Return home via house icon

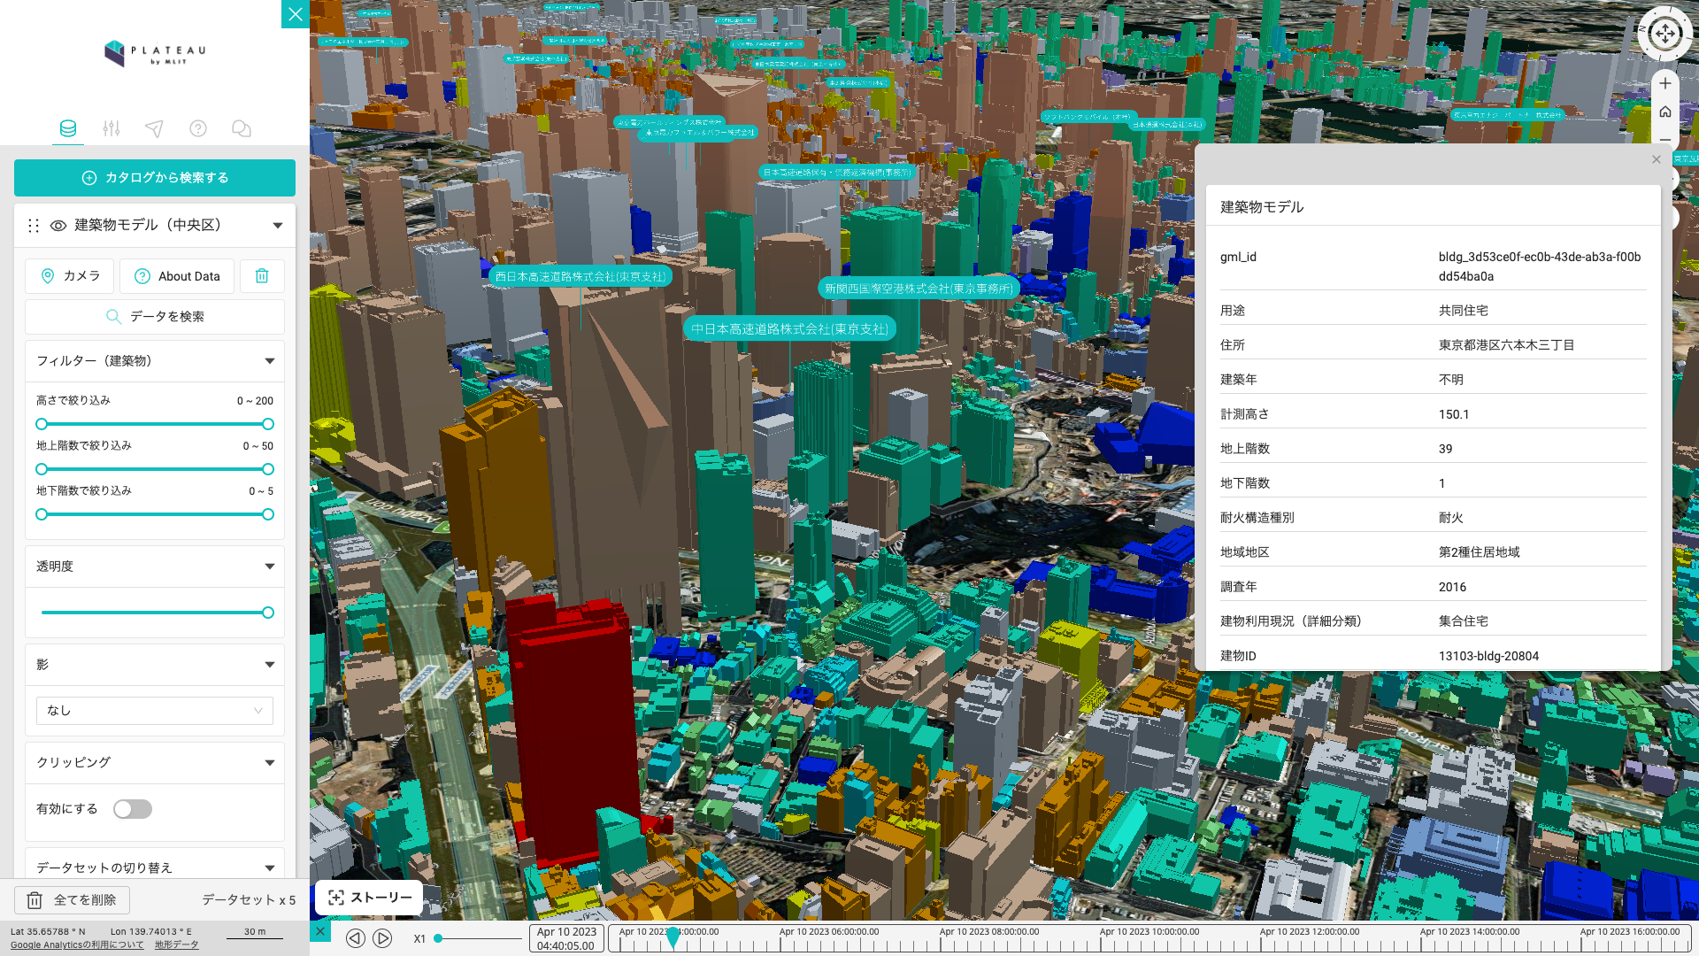1665,112
